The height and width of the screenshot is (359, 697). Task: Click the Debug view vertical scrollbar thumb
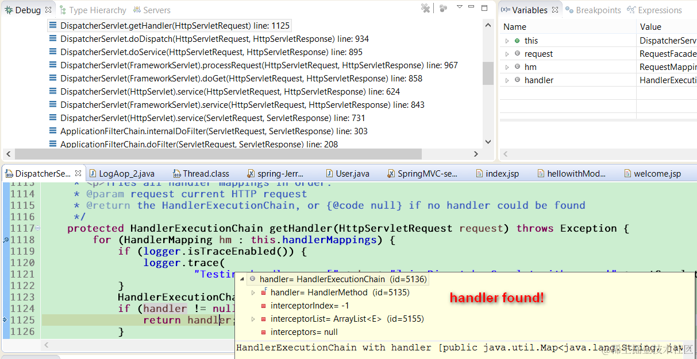488,73
